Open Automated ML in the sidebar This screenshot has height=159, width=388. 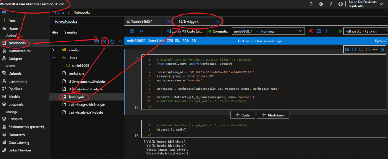(x=17, y=51)
